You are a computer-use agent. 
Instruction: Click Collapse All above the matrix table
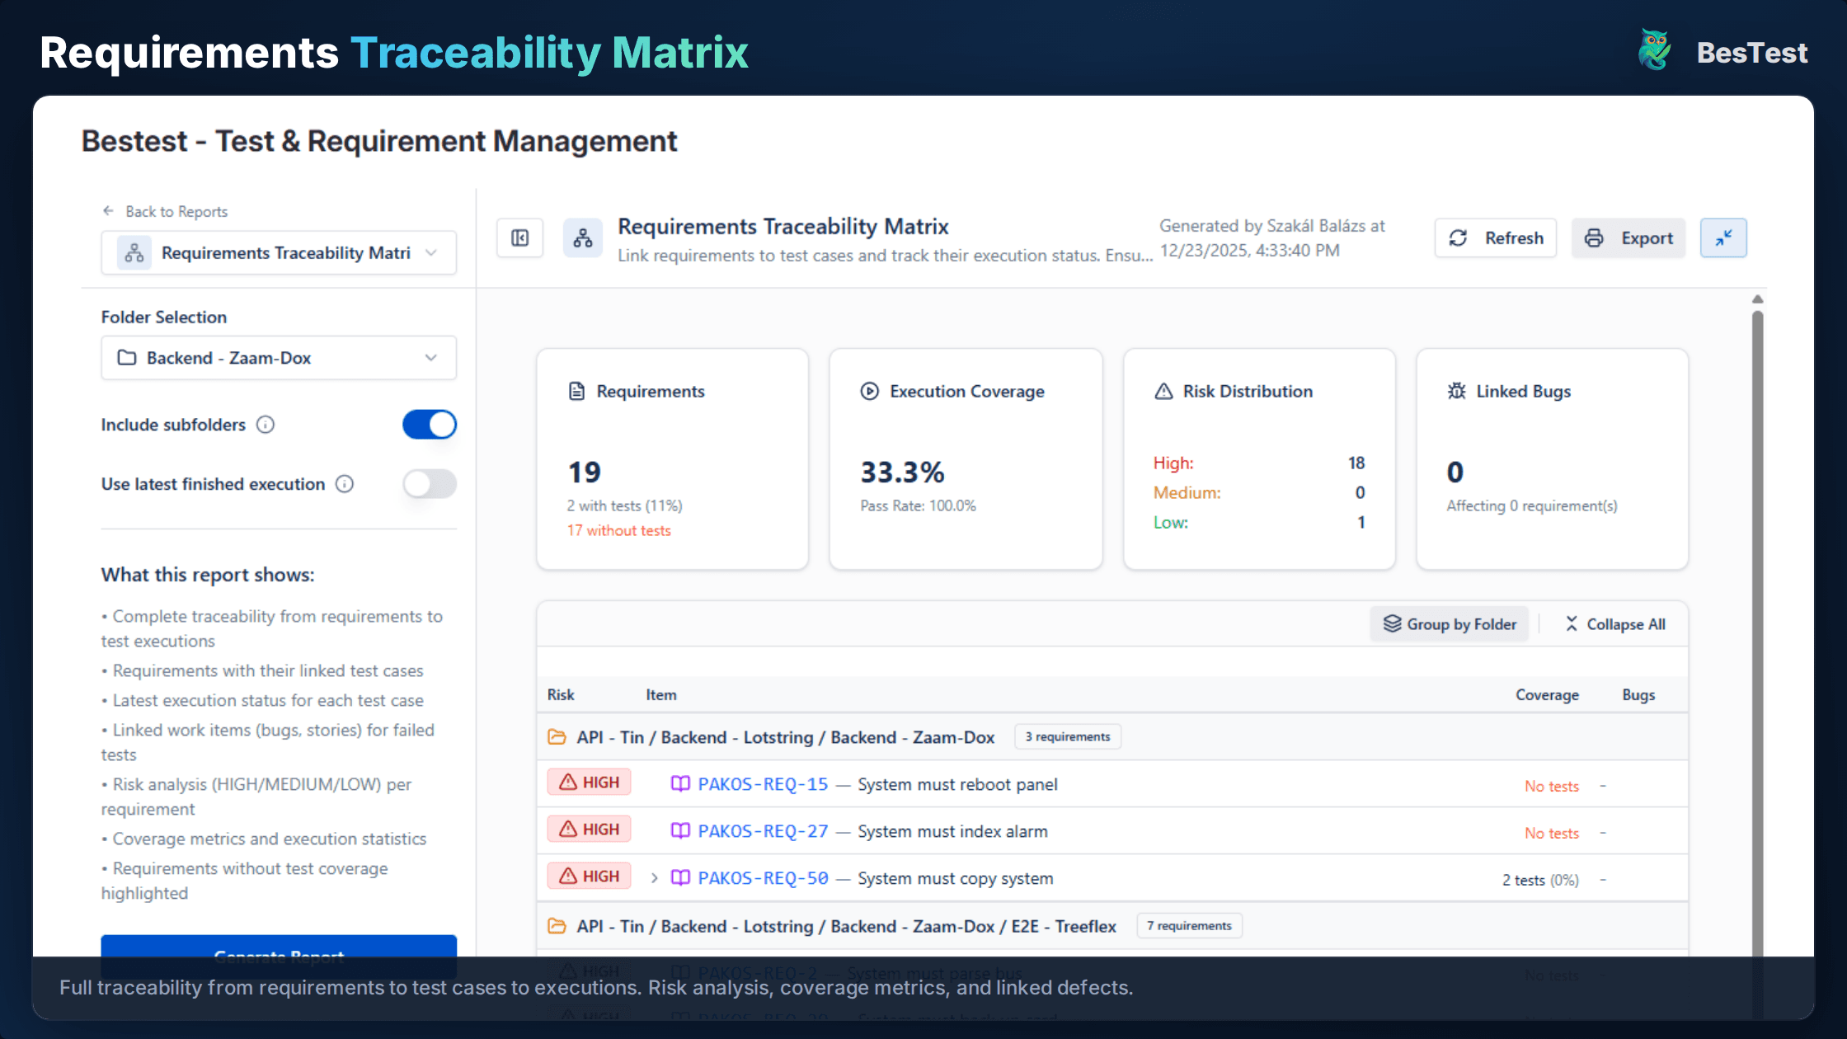point(1614,624)
